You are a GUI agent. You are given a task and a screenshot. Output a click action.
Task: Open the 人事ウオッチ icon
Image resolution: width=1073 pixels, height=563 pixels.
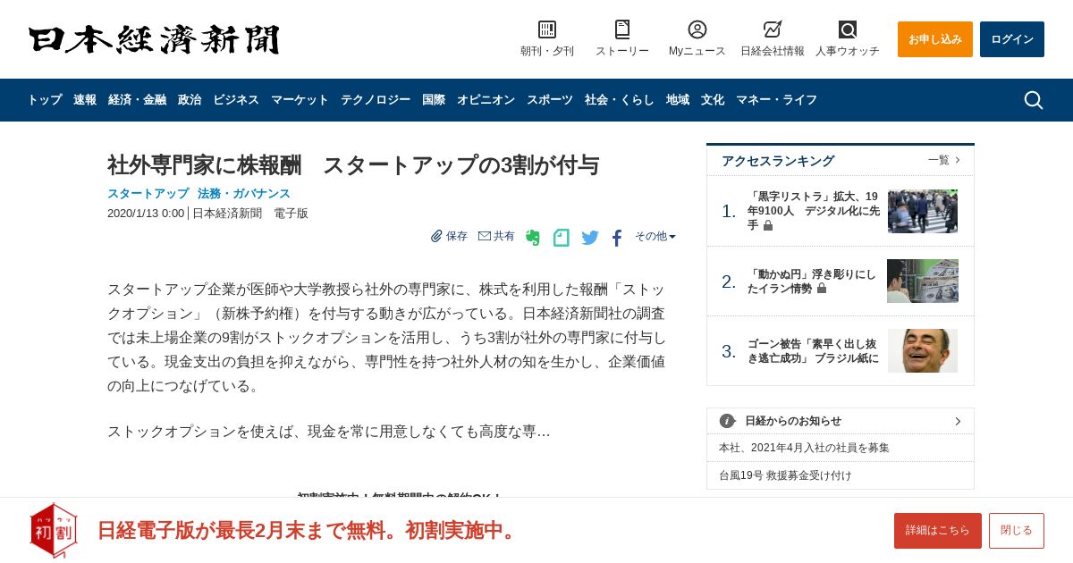[x=848, y=29]
